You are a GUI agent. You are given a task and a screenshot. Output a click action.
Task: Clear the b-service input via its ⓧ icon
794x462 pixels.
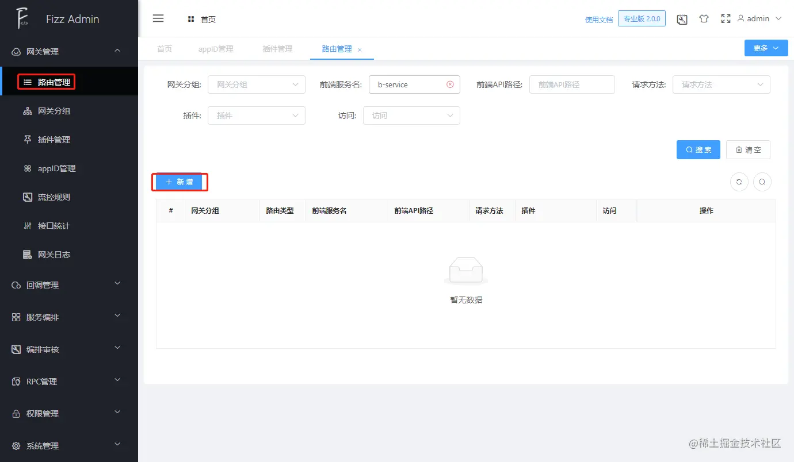[450, 84]
